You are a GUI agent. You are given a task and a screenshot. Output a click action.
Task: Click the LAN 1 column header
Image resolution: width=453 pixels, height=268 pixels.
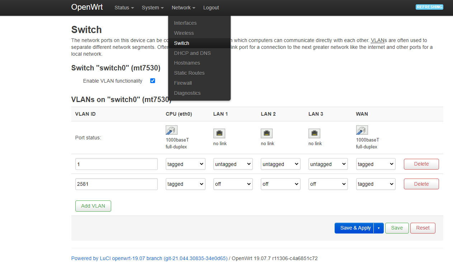point(221,114)
